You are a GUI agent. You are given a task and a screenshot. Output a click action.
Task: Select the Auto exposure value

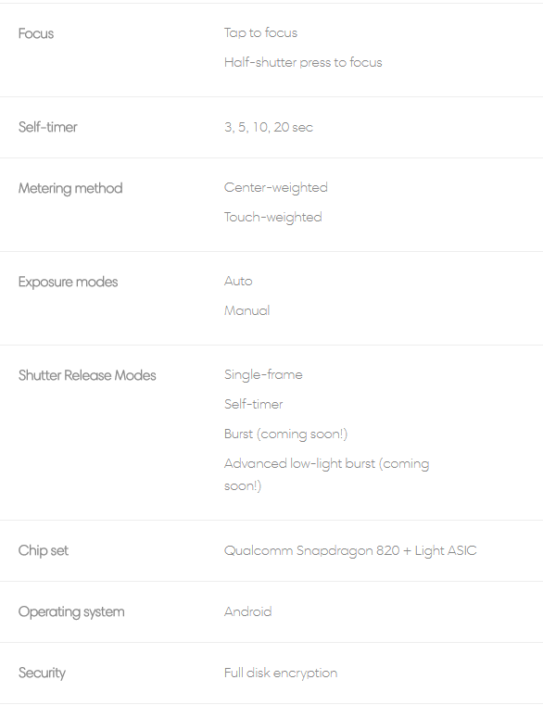coord(238,282)
